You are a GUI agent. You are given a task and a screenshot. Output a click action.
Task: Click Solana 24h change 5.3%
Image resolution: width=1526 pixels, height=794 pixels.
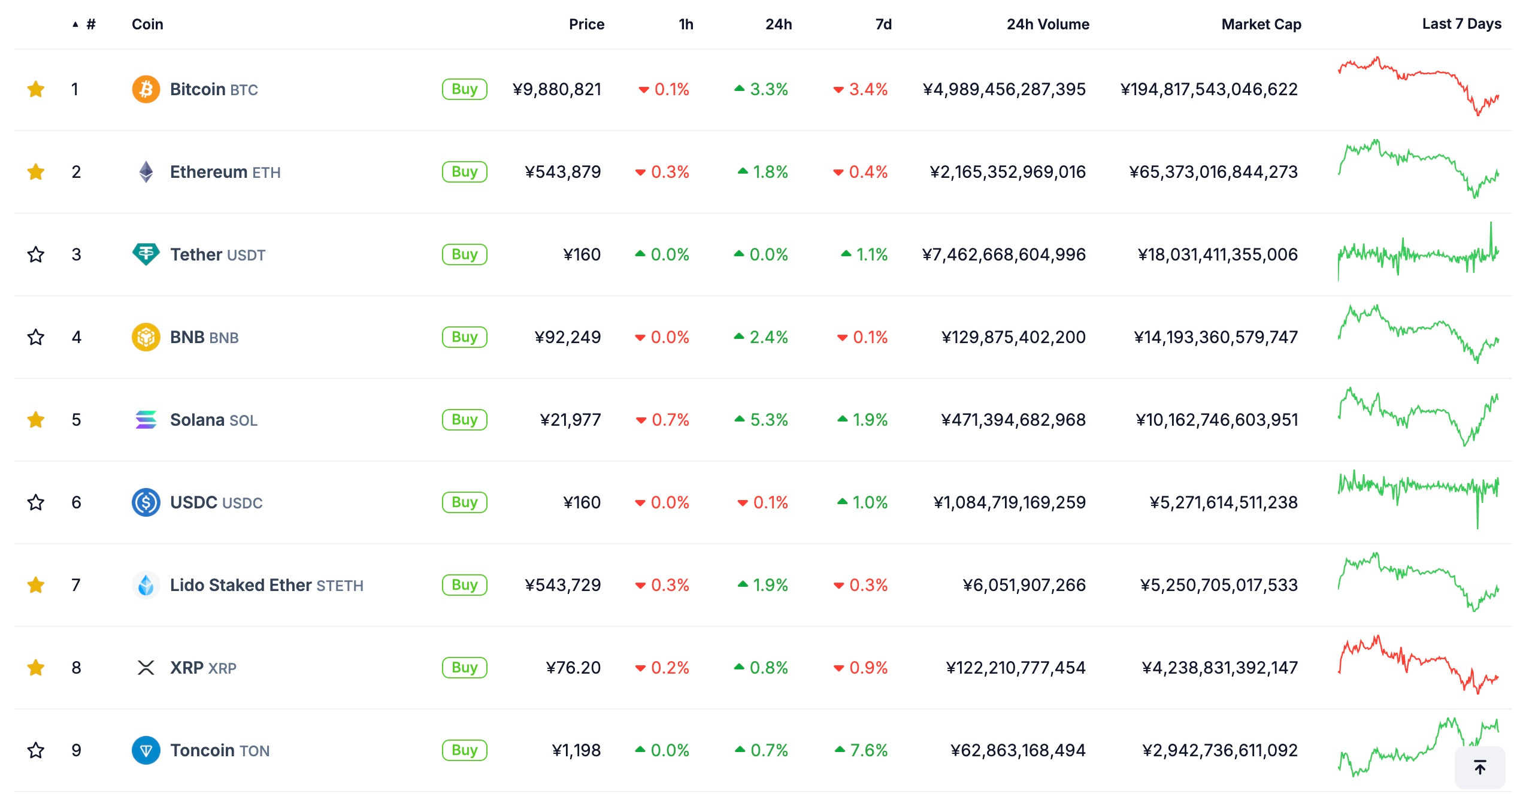(761, 420)
